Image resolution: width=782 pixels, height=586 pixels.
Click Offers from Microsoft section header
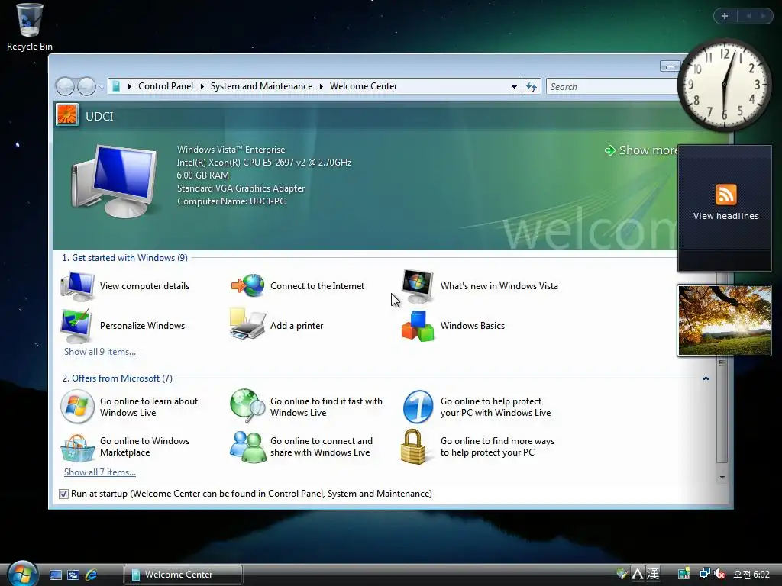tap(117, 378)
